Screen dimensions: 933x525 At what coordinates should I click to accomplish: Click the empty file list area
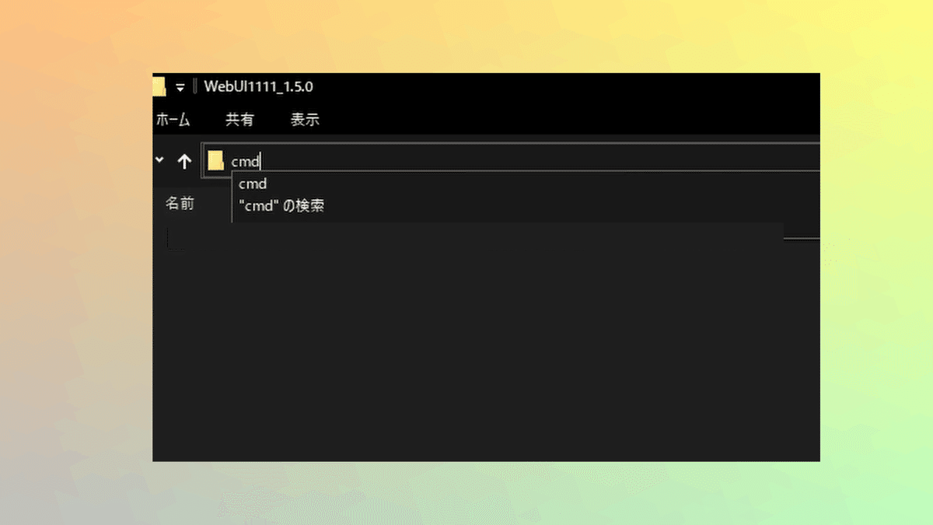(x=486, y=350)
